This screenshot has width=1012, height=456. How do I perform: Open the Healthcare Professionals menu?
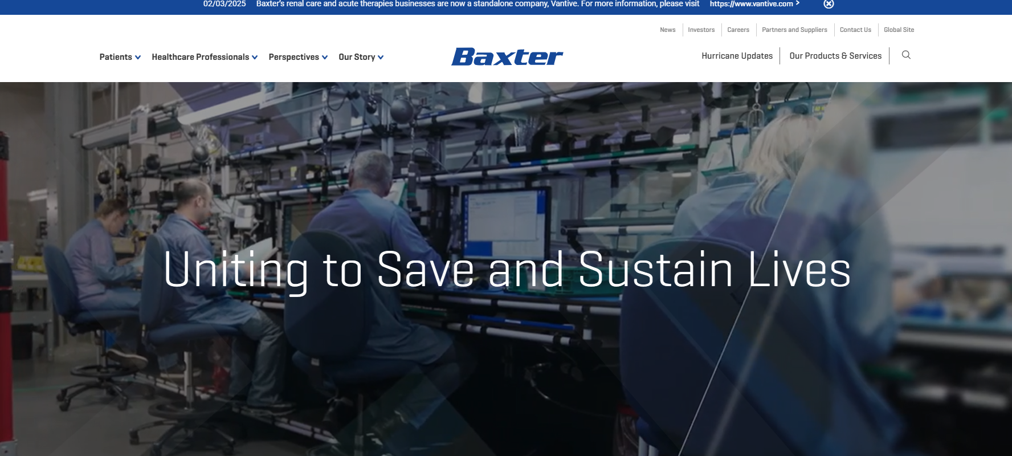200,57
